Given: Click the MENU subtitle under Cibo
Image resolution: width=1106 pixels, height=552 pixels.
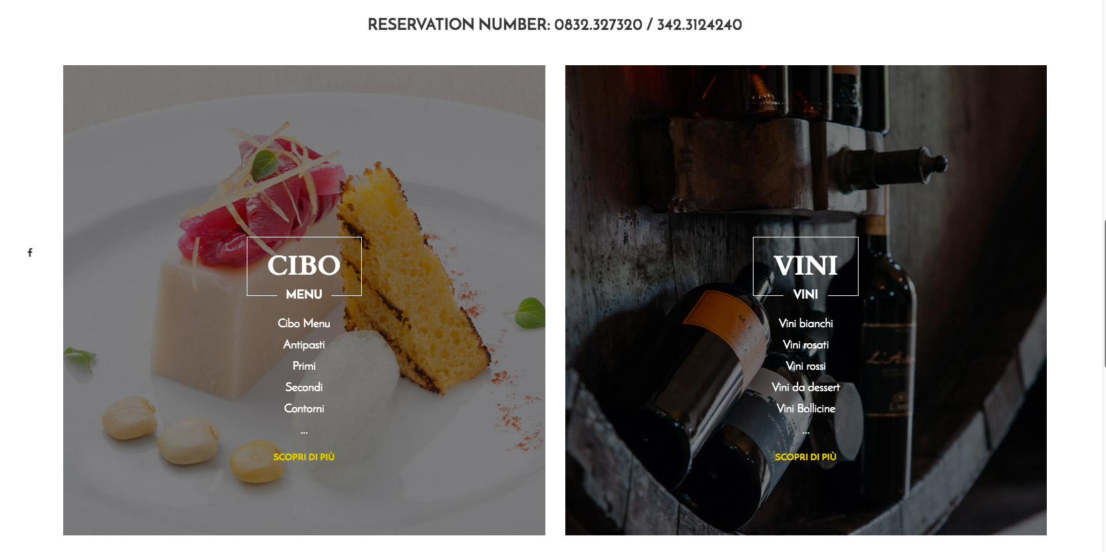Looking at the screenshot, I should (304, 294).
